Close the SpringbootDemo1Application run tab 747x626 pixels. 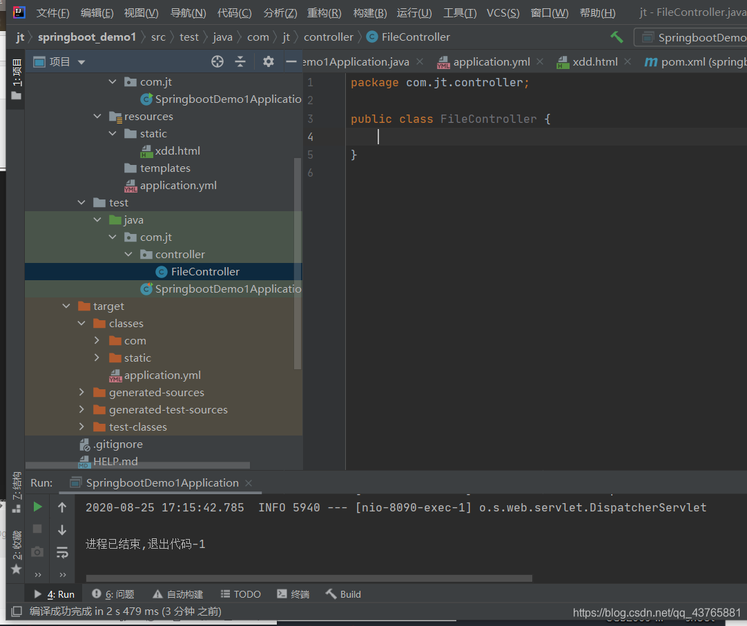tap(249, 483)
